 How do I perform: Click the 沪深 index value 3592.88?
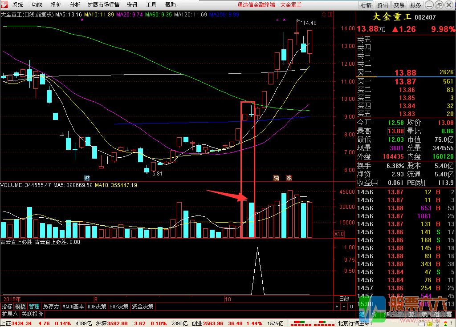117,323
